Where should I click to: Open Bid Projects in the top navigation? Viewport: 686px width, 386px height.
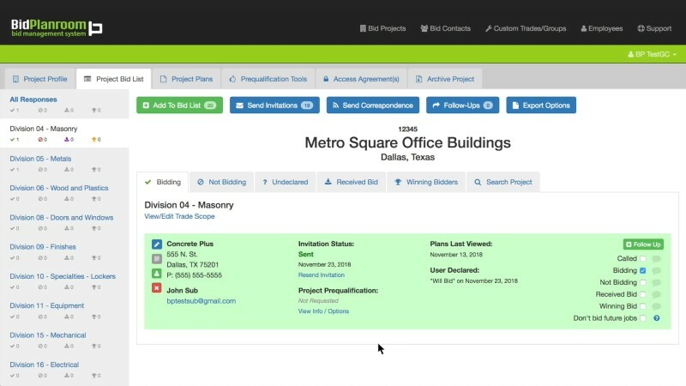pyautogui.click(x=382, y=28)
